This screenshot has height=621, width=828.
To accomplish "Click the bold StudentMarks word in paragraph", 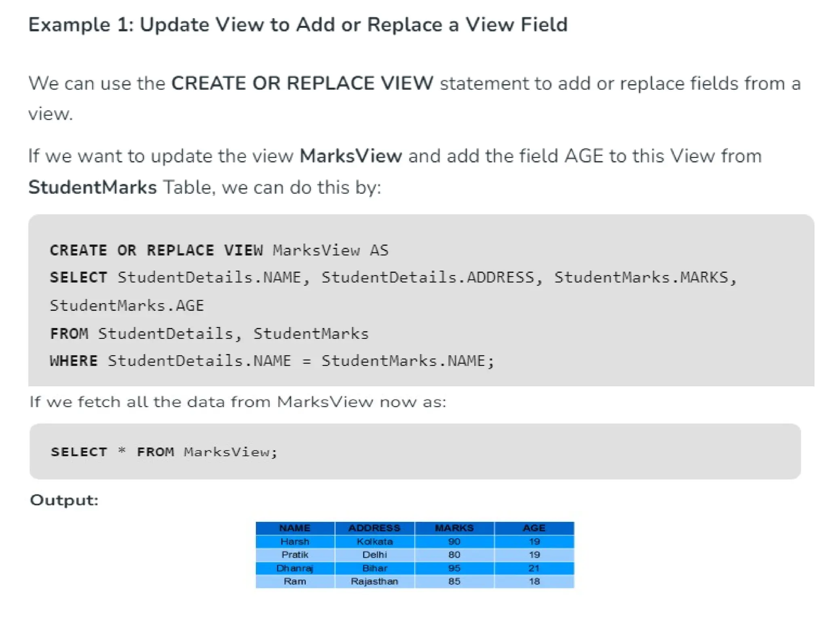I will click(93, 188).
